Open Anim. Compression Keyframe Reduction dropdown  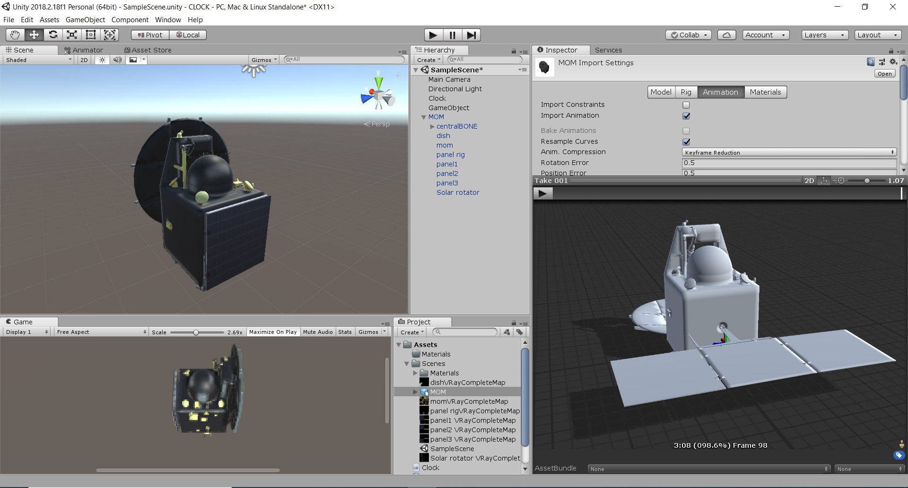coord(789,152)
